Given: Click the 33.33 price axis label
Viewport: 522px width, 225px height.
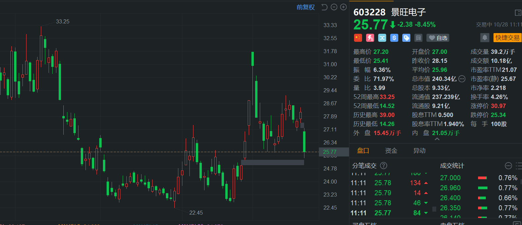Looking at the screenshot, I should (x=330, y=25).
